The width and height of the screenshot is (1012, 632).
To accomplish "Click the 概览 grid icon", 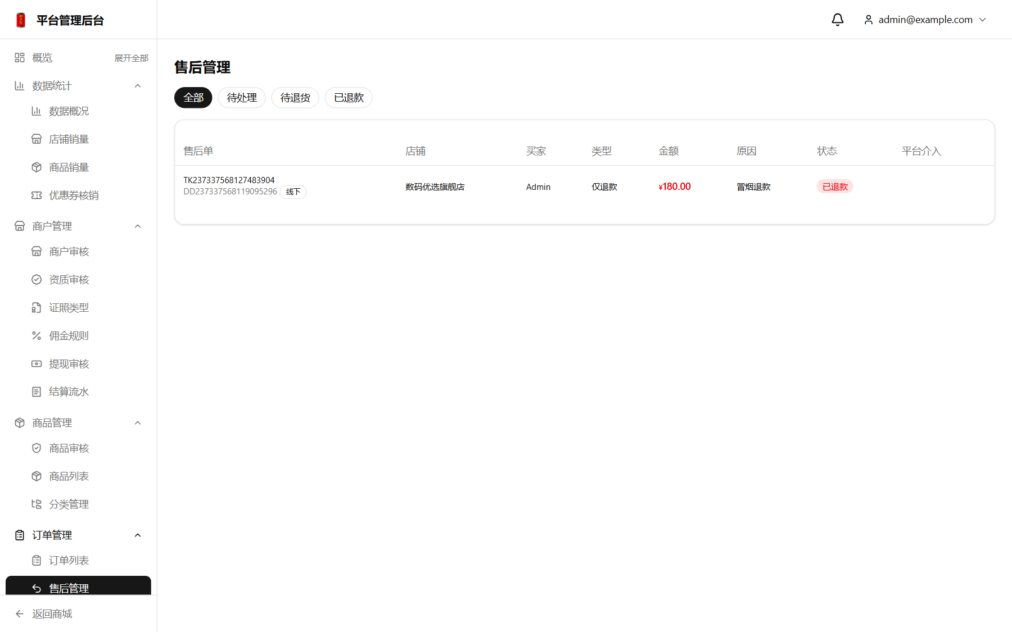I will [x=20, y=58].
